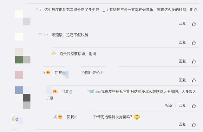Like the 滚滚滚 comment
The height and width of the screenshot is (132, 203).
194,42
